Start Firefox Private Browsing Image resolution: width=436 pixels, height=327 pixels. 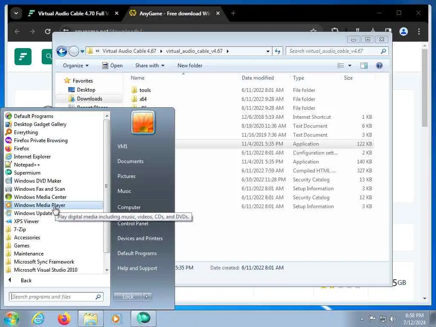click(x=40, y=140)
